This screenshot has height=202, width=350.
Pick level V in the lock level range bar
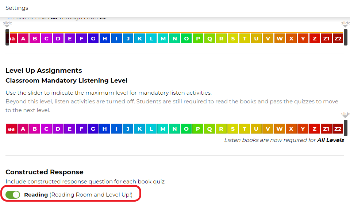pyautogui.click(x=268, y=39)
